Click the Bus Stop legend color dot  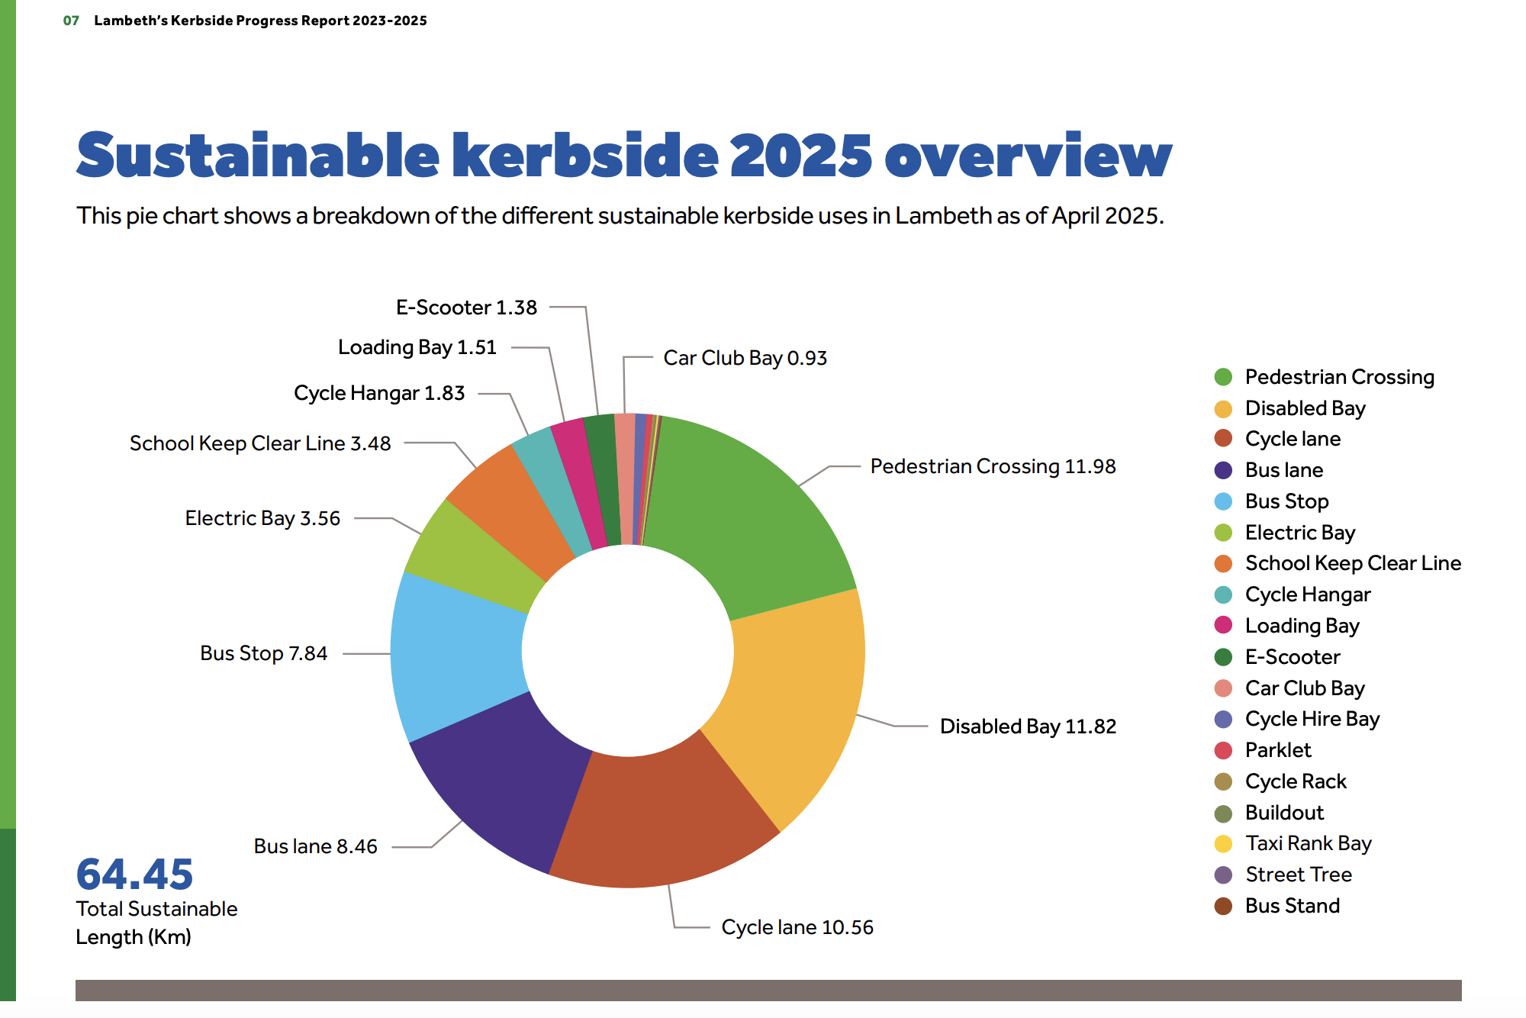click(1223, 501)
